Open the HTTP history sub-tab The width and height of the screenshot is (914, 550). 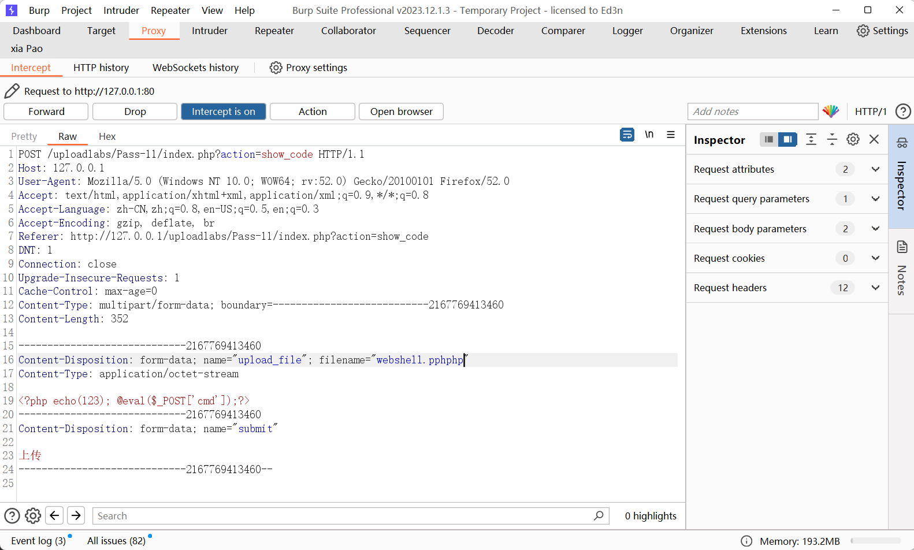tap(101, 68)
